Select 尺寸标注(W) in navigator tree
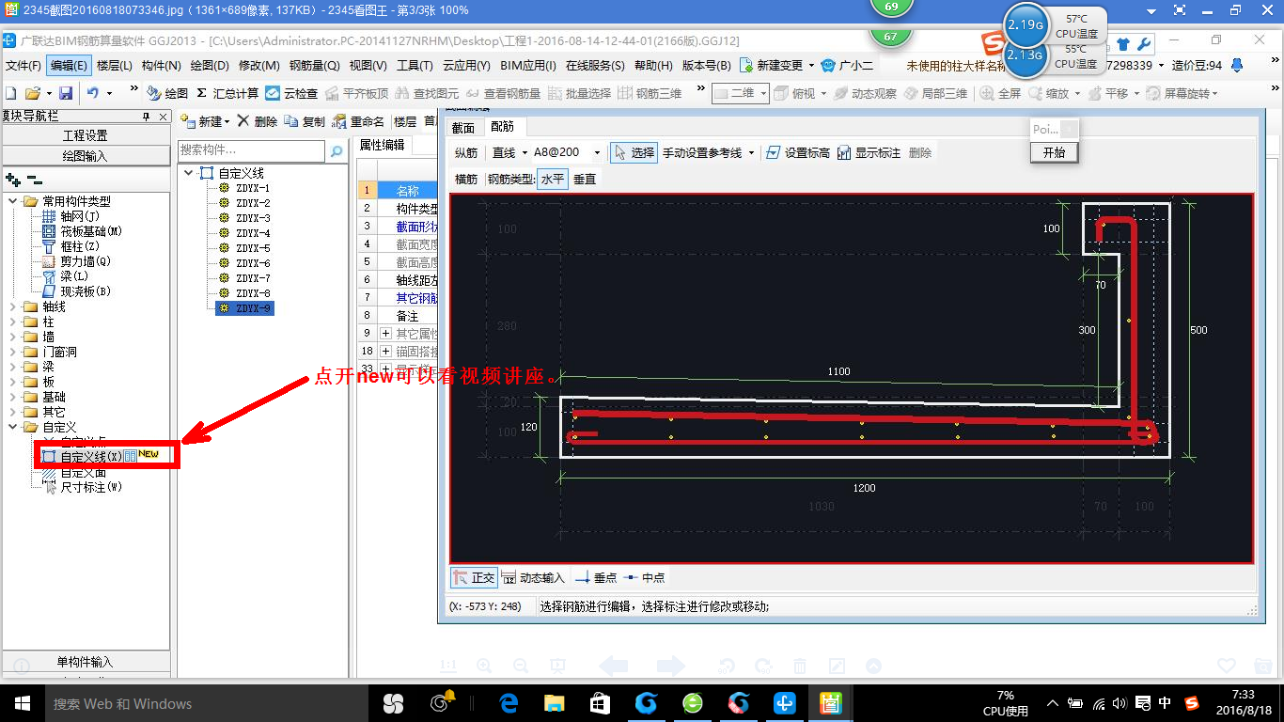1284x722 pixels. coord(91,487)
